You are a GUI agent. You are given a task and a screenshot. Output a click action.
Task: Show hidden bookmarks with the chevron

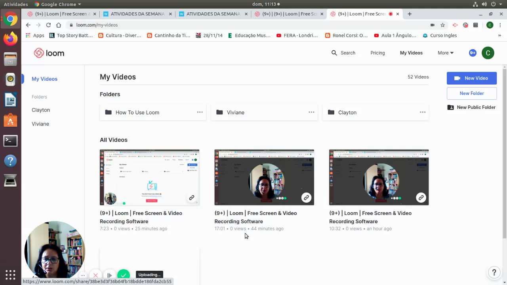[499, 35]
